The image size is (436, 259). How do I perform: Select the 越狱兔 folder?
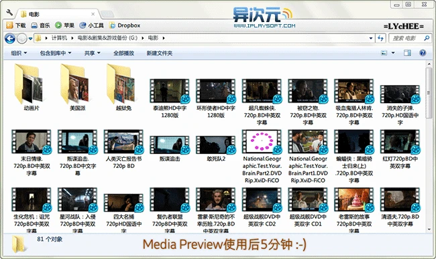(123, 88)
